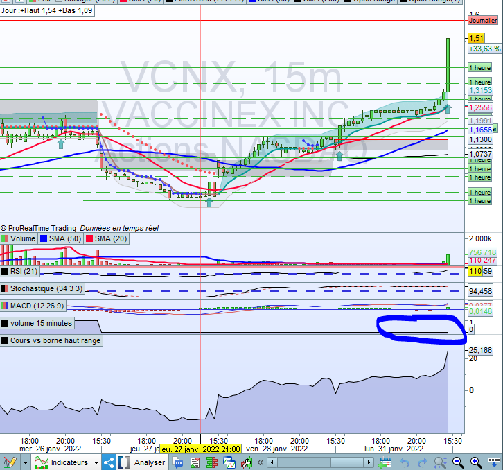Click the zoom out magnifier
503x470 pixels.
click(x=458, y=462)
